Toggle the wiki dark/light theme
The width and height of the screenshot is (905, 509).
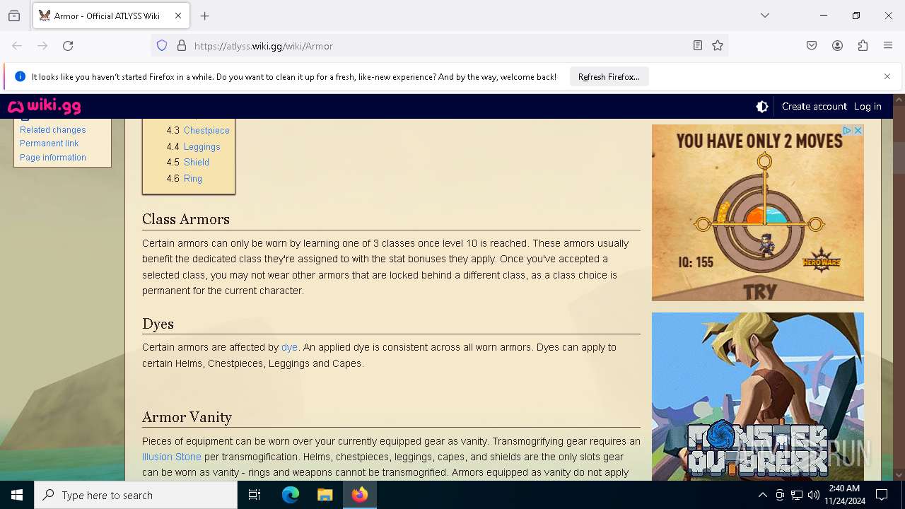click(x=762, y=107)
